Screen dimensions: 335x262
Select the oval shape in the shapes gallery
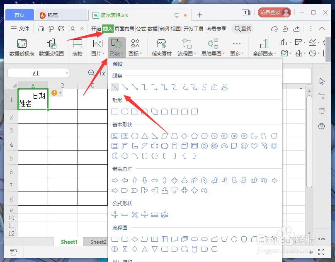coord(134,136)
